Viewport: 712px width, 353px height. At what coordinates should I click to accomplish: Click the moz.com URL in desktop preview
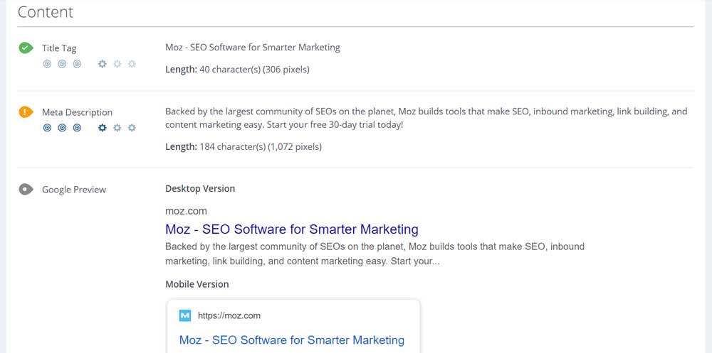[186, 211]
